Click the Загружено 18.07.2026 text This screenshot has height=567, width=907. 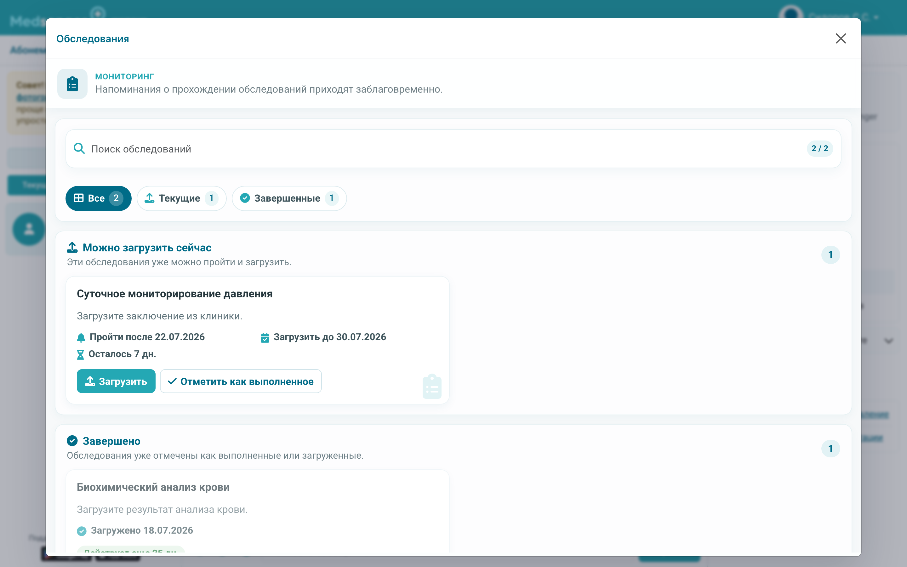pos(142,530)
